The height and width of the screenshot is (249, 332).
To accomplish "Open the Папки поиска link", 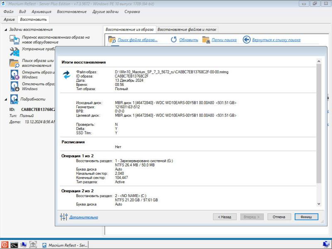I will pos(224,40).
